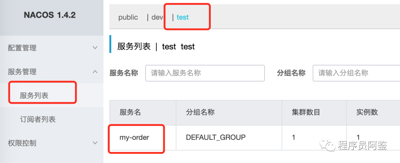The height and width of the screenshot is (163, 400).
Task: Click the 配置管理 menu label
Action: (22, 48)
